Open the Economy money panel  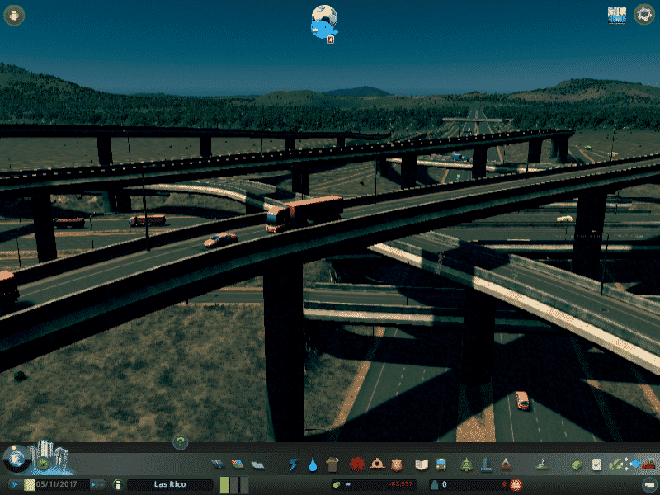[575, 464]
